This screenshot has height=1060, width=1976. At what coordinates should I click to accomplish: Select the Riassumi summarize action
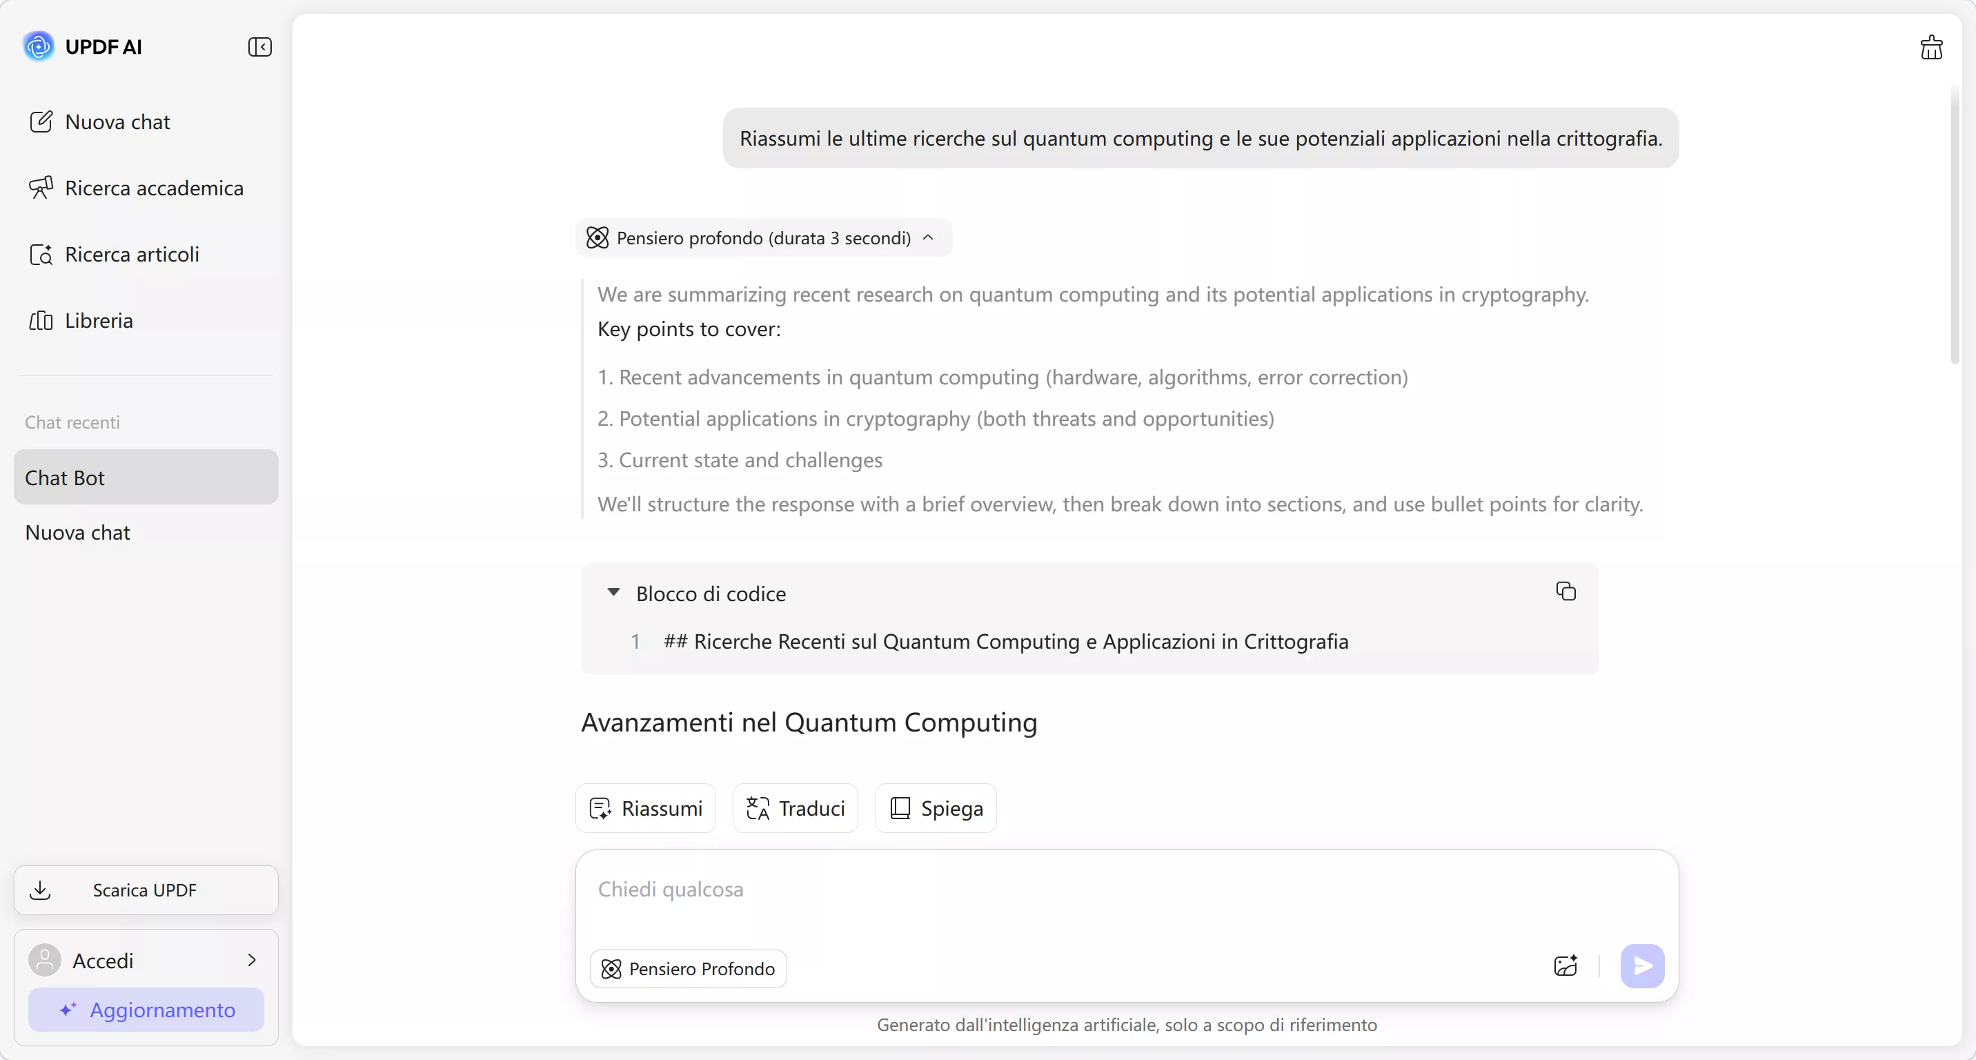pos(644,807)
